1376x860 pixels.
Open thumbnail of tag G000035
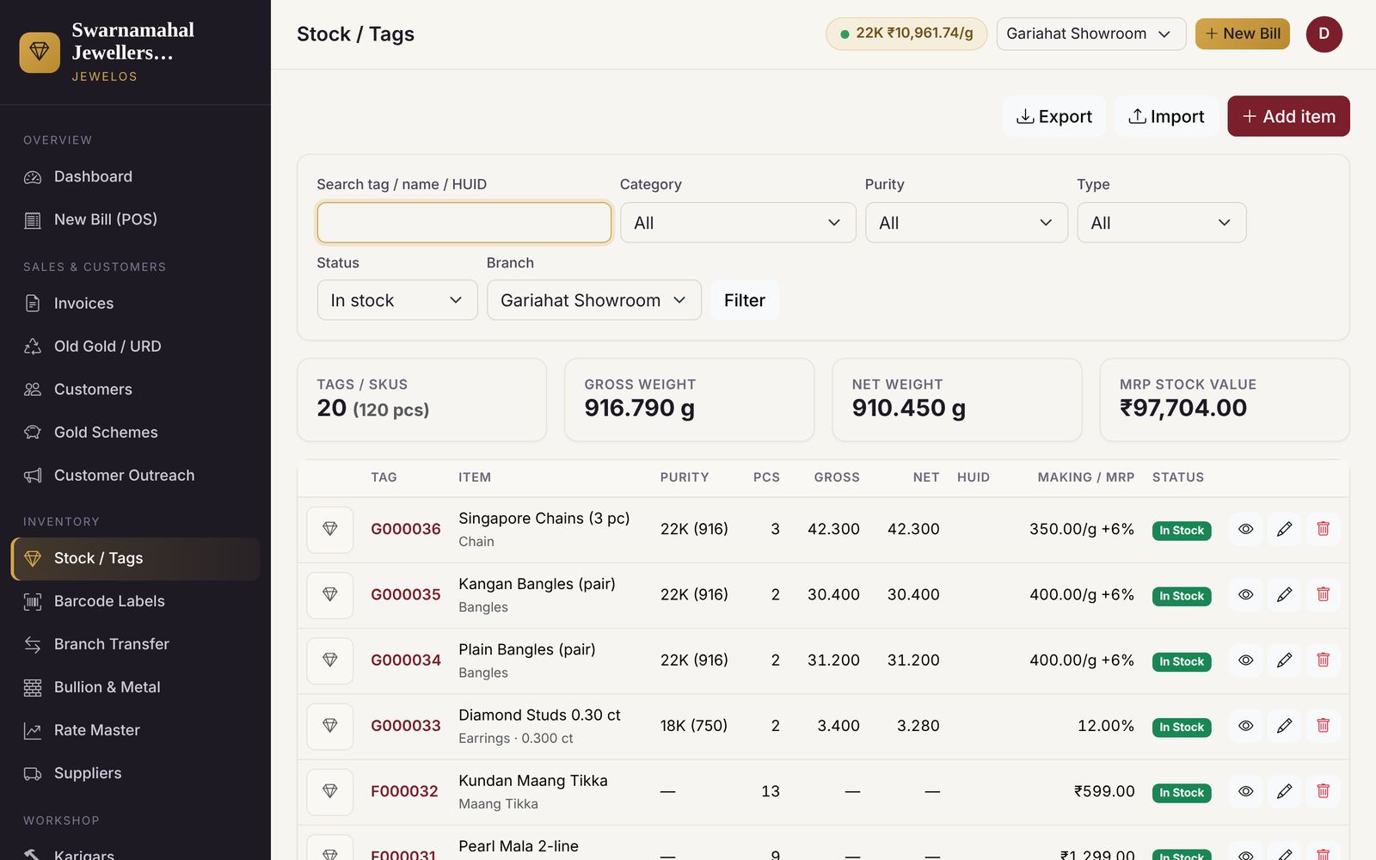pyautogui.click(x=330, y=594)
